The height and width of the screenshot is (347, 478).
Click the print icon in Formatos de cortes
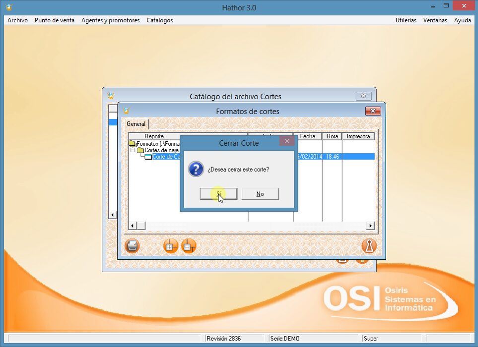pyautogui.click(x=132, y=246)
